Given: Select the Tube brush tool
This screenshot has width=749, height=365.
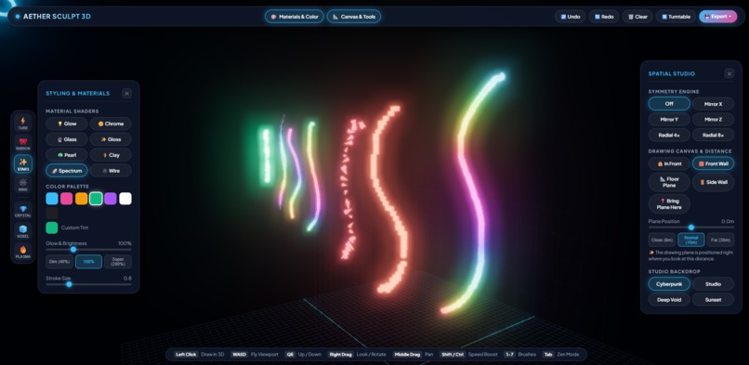Looking at the screenshot, I should point(23,124).
